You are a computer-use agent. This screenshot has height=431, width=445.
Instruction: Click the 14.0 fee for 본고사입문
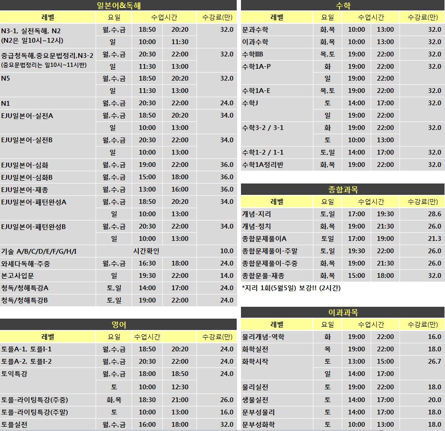tap(227, 275)
